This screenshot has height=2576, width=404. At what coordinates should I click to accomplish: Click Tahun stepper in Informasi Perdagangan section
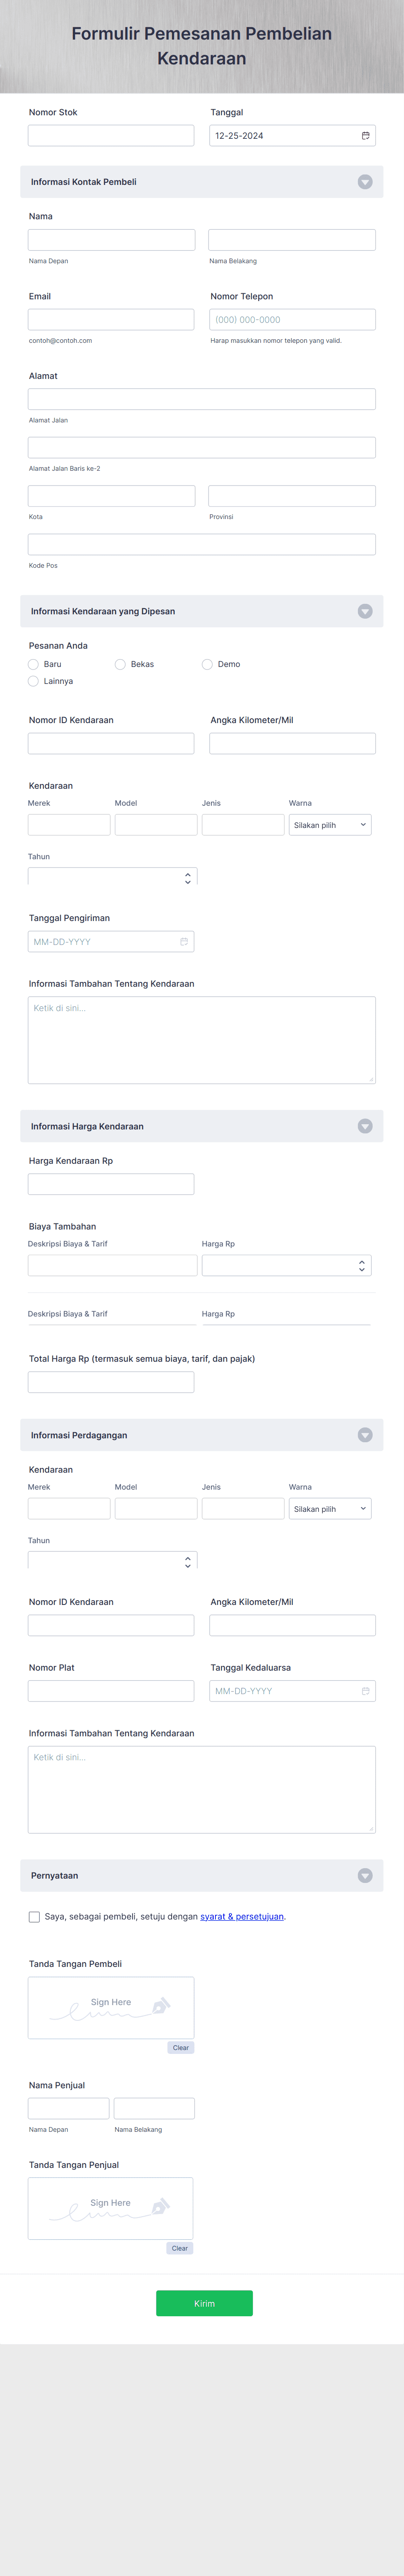coord(188,1562)
